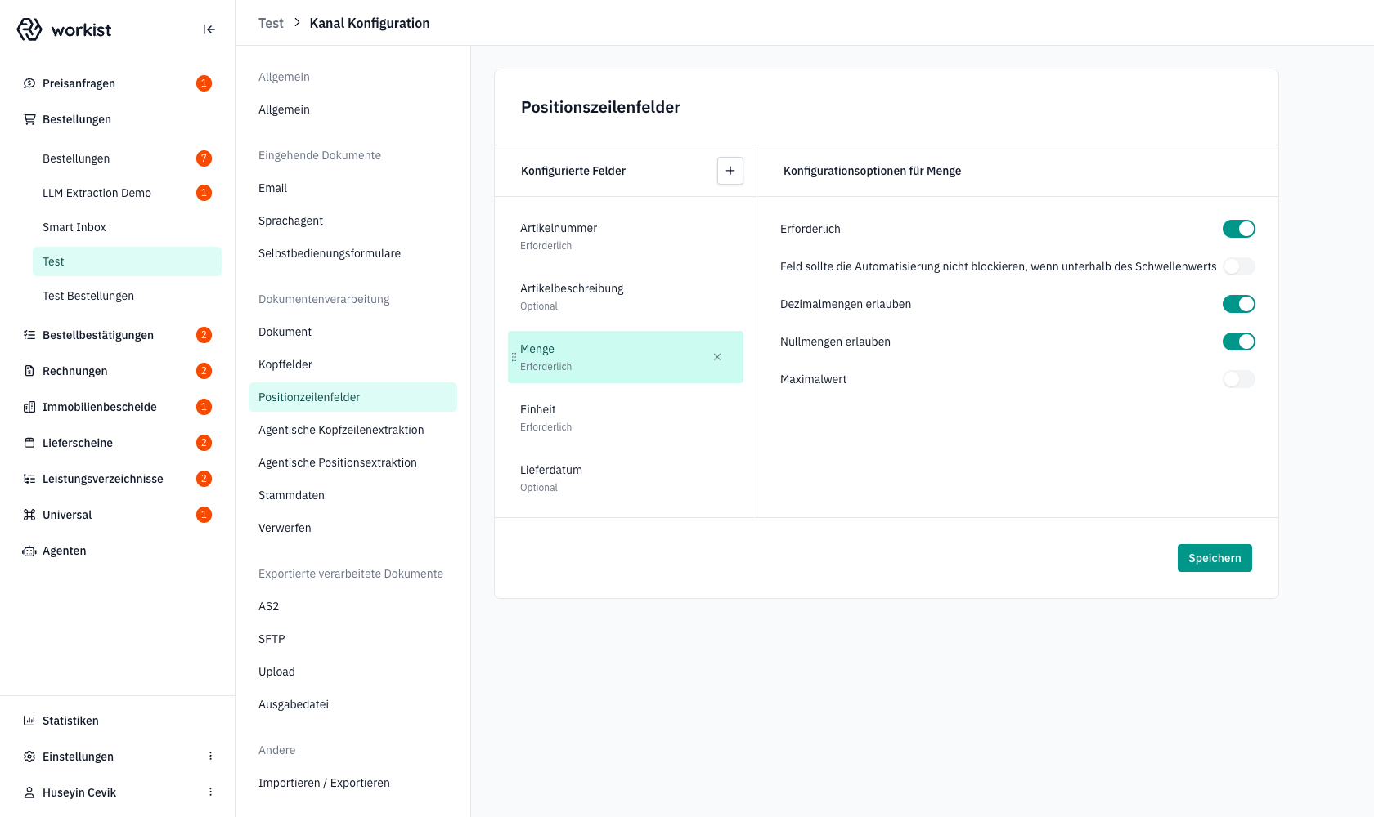Open Selbstbedienungsformulare settings
1374x817 pixels.
[x=352, y=253]
